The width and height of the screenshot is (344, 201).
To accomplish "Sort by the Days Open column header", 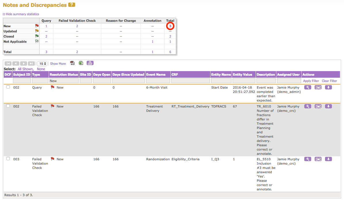I will click(x=102, y=75).
